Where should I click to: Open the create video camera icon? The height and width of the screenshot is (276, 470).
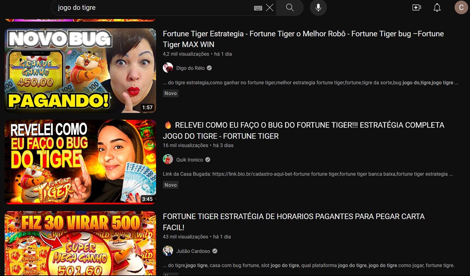417,7
